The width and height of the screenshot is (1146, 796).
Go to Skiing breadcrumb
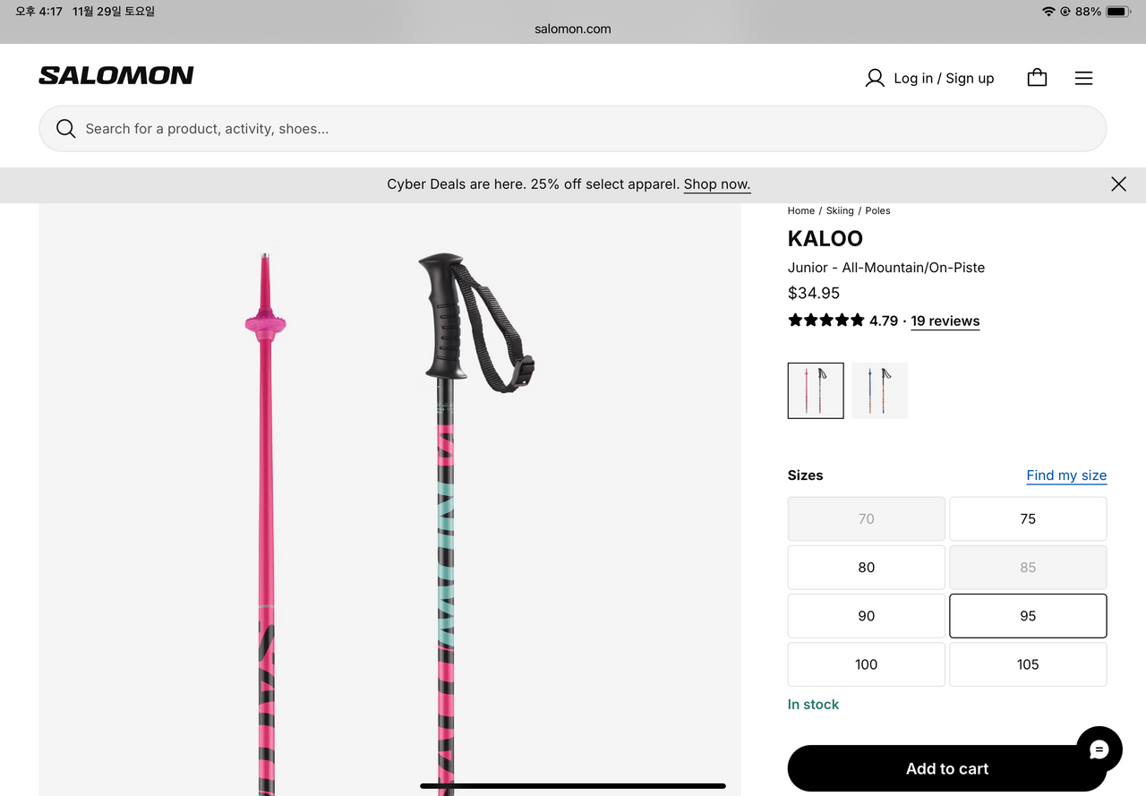840,211
